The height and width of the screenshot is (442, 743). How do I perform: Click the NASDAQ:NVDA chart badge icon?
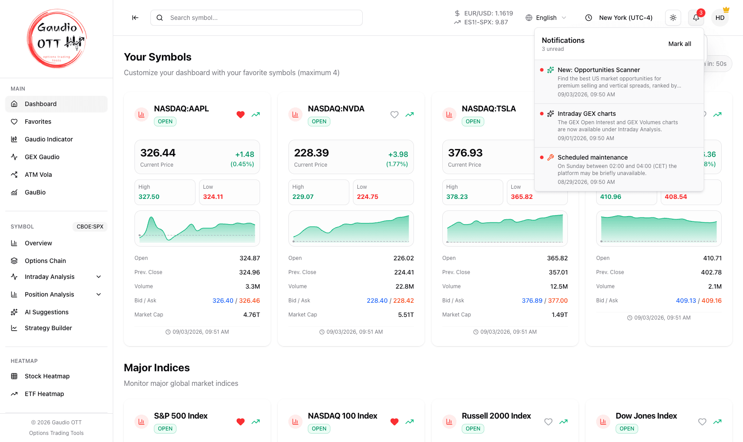(295, 114)
